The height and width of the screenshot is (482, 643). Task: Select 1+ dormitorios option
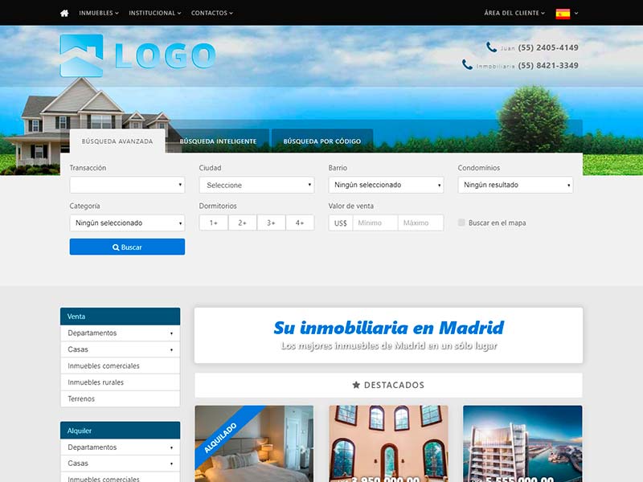click(214, 223)
